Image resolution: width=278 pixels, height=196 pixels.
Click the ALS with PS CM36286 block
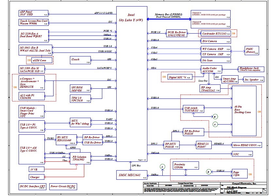coord(32,96)
